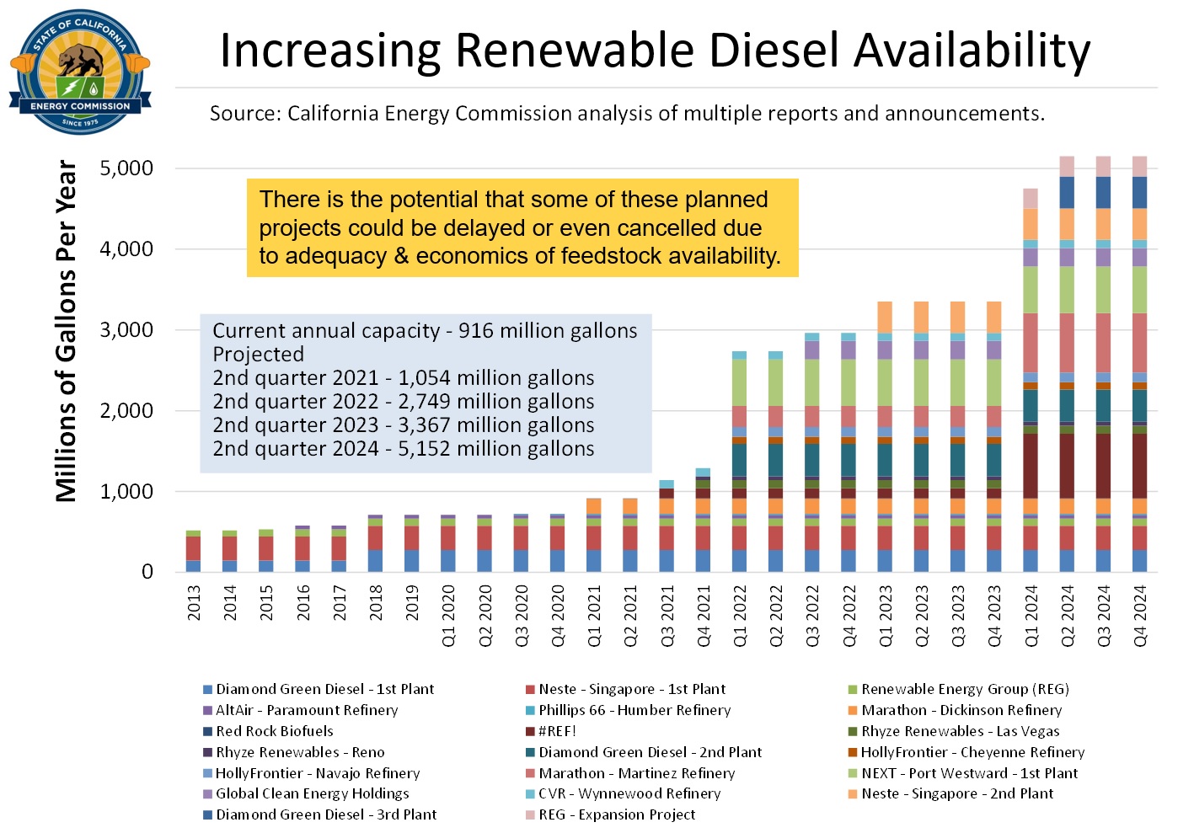Select the 2013 category axis label
The width and height of the screenshot is (1194, 833).
coord(195,602)
